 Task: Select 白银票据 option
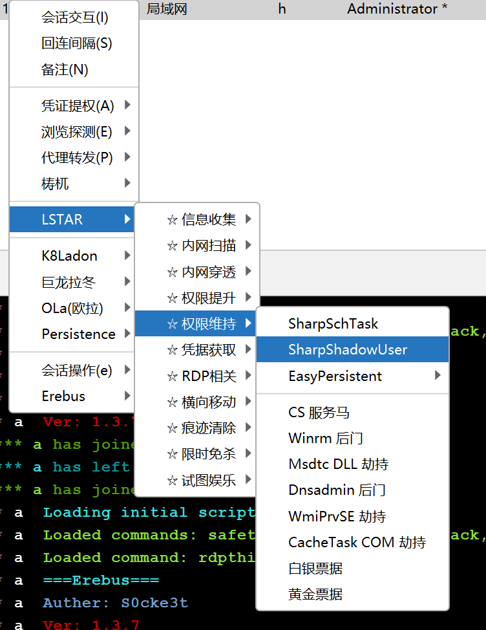(x=352, y=569)
